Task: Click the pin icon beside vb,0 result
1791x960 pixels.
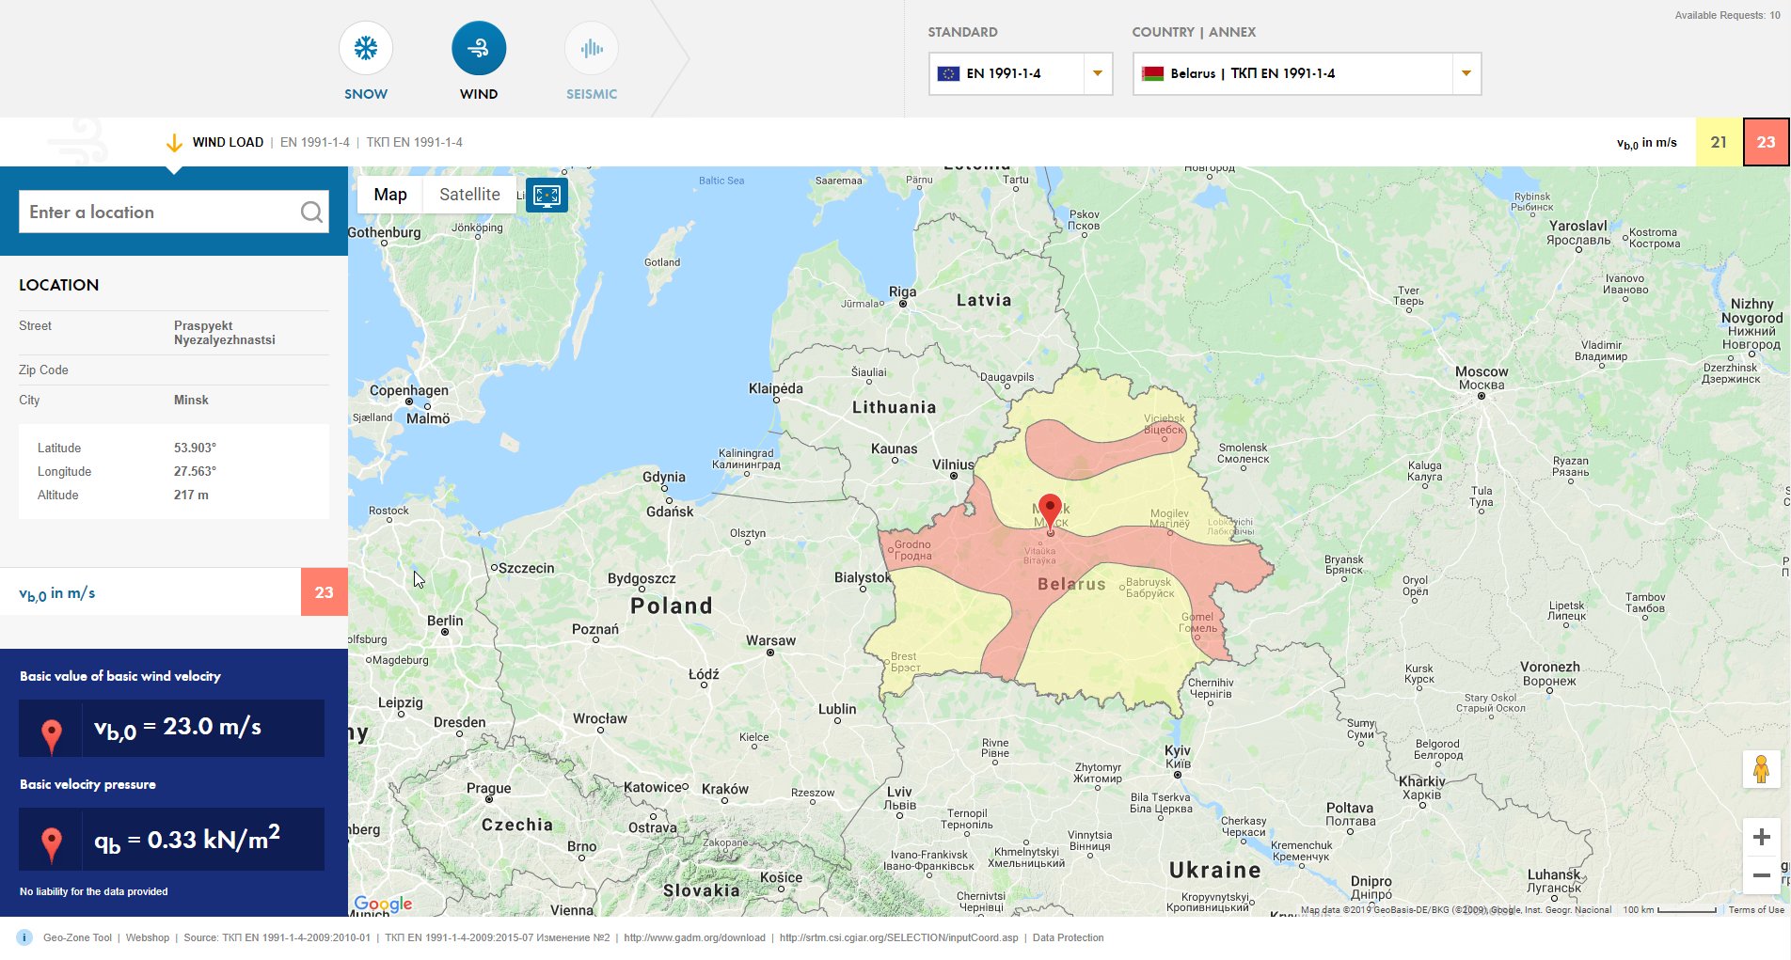Action: 52,736
